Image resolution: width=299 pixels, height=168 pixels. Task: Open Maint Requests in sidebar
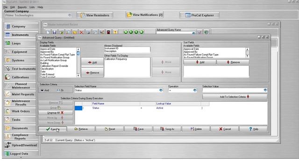pos(21,94)
